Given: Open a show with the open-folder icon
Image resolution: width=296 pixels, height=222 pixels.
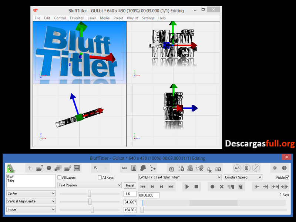Looking at the screenshot, I should click(x=40, y=168).
